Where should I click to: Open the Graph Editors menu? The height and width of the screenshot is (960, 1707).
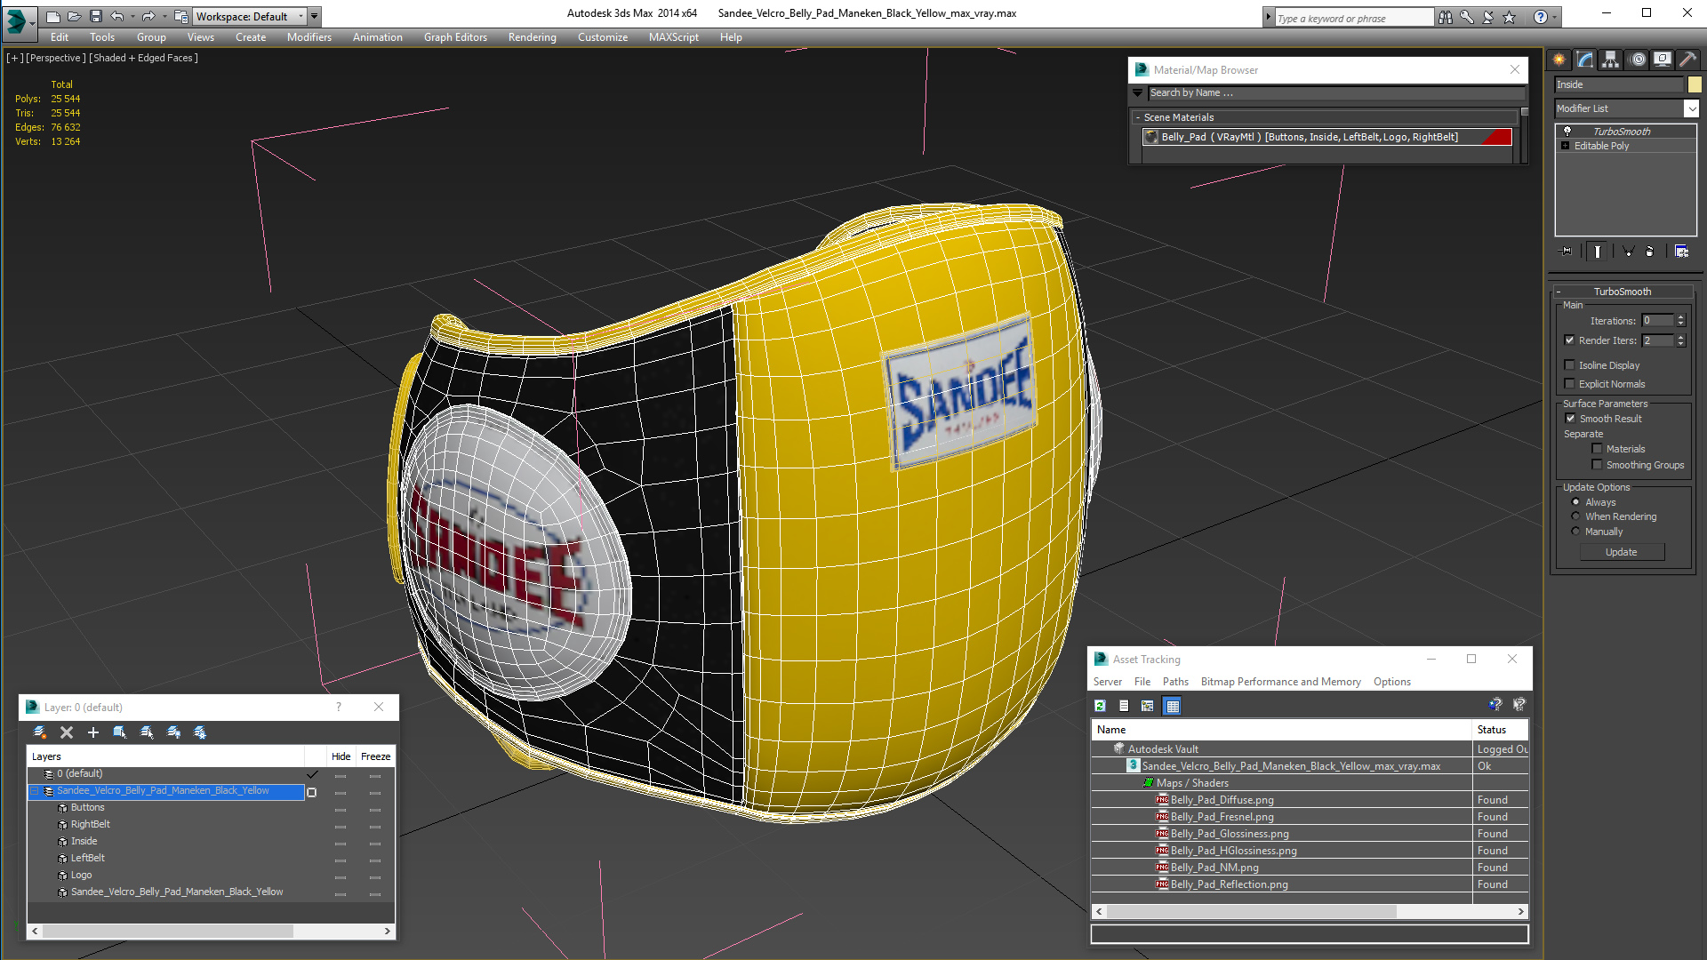point(455,37)
